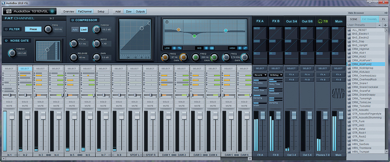This screenshot has width=390, height=162.
Task: Click the stereo link icon between In 3 and In 4
Action: pos(48,155)
